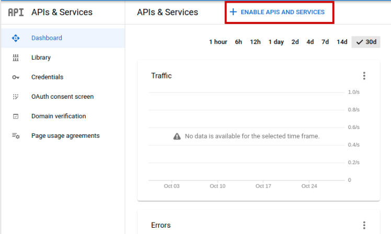Set the time range to 12h
Viewport: 391px width, 234px height.
pos(255,42)
